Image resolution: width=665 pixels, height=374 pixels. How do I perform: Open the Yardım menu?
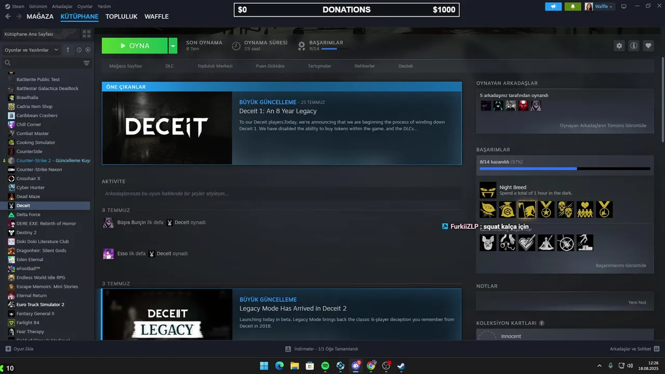click(x=104, y=6)
